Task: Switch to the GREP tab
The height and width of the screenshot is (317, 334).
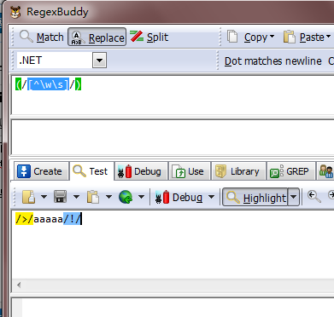Action: tap(290, 171)
